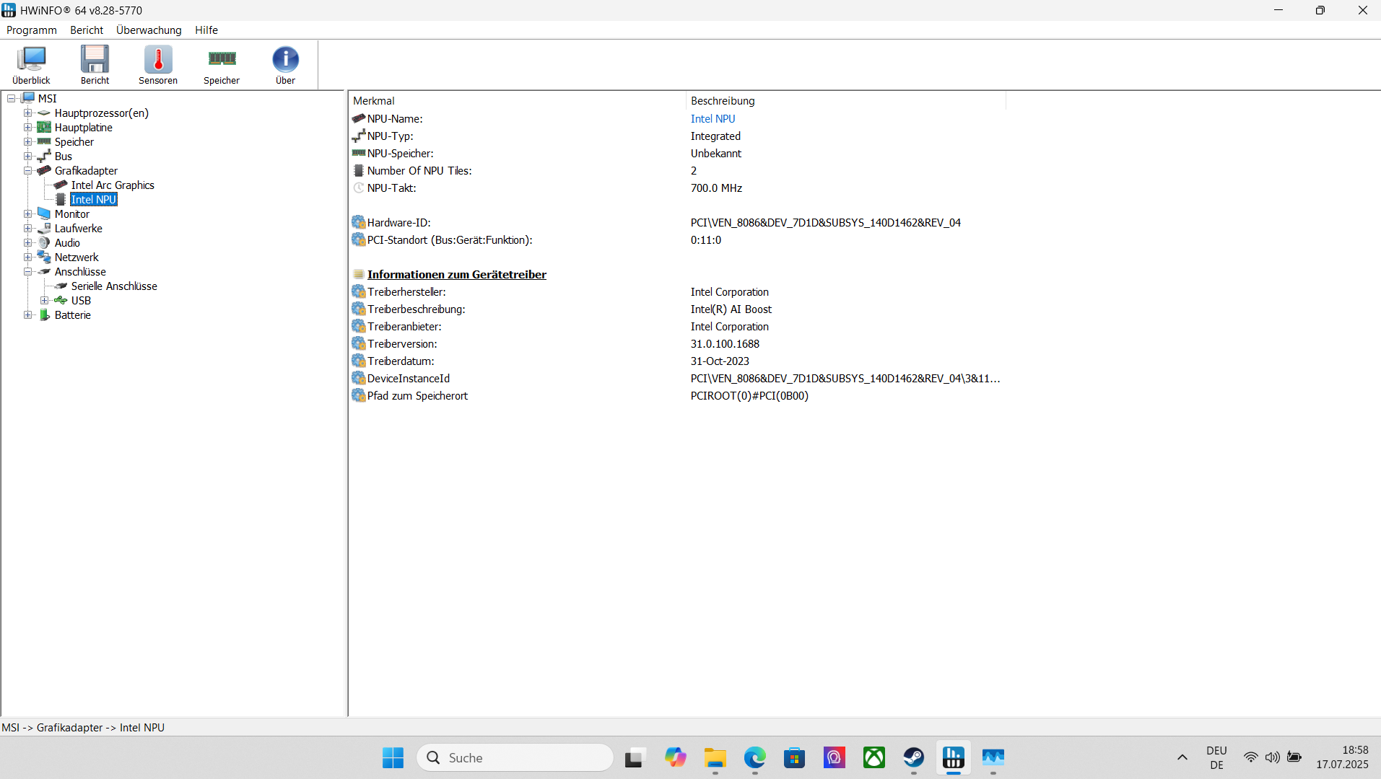Click the taskbar Suche search field
Viewport: 1381px width, 779px height.
coord(515,757)
